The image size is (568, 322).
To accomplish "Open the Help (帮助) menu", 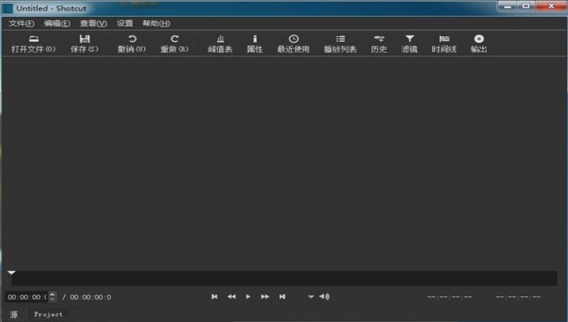I will (156, 23).
